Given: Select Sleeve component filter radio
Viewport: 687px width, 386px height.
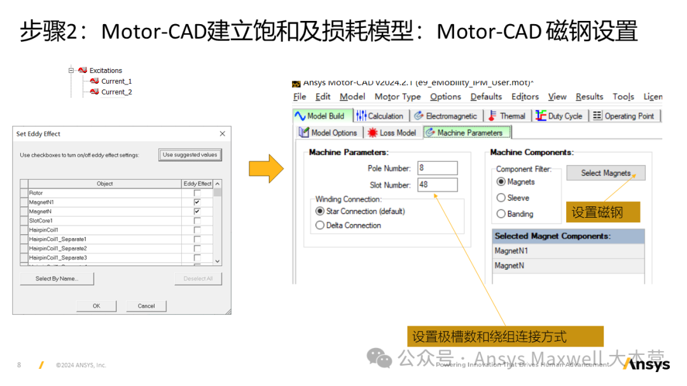Looking at the screenshot, I should point(501,197).
